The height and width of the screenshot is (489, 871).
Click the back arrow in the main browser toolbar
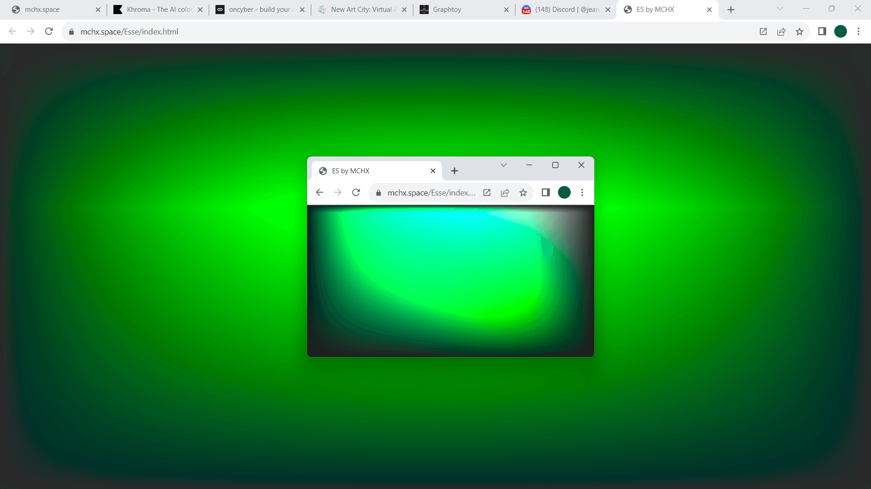[x=13, y=31]
